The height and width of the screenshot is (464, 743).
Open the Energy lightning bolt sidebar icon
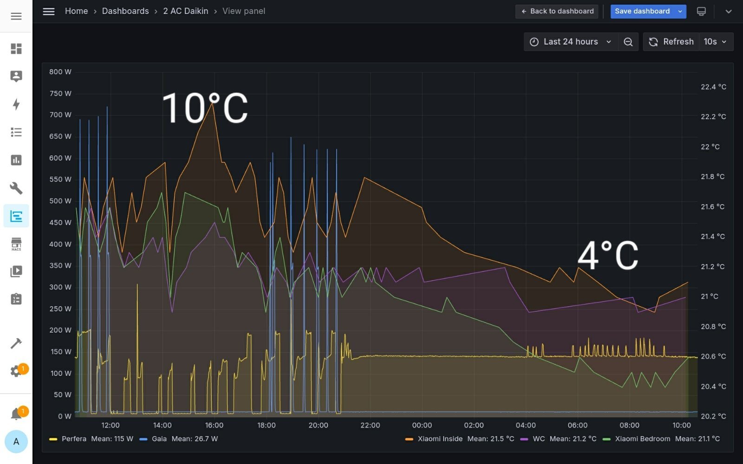[16, 104]
